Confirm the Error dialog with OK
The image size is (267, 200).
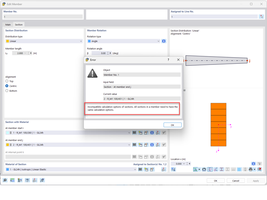pos(172,125)
